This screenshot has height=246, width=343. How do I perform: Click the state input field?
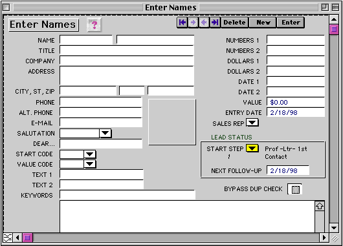click(x=131, y=90)
